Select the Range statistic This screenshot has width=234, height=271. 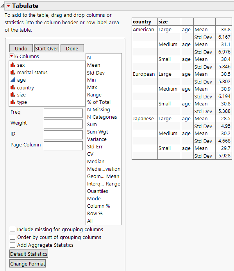pos(94,95)
